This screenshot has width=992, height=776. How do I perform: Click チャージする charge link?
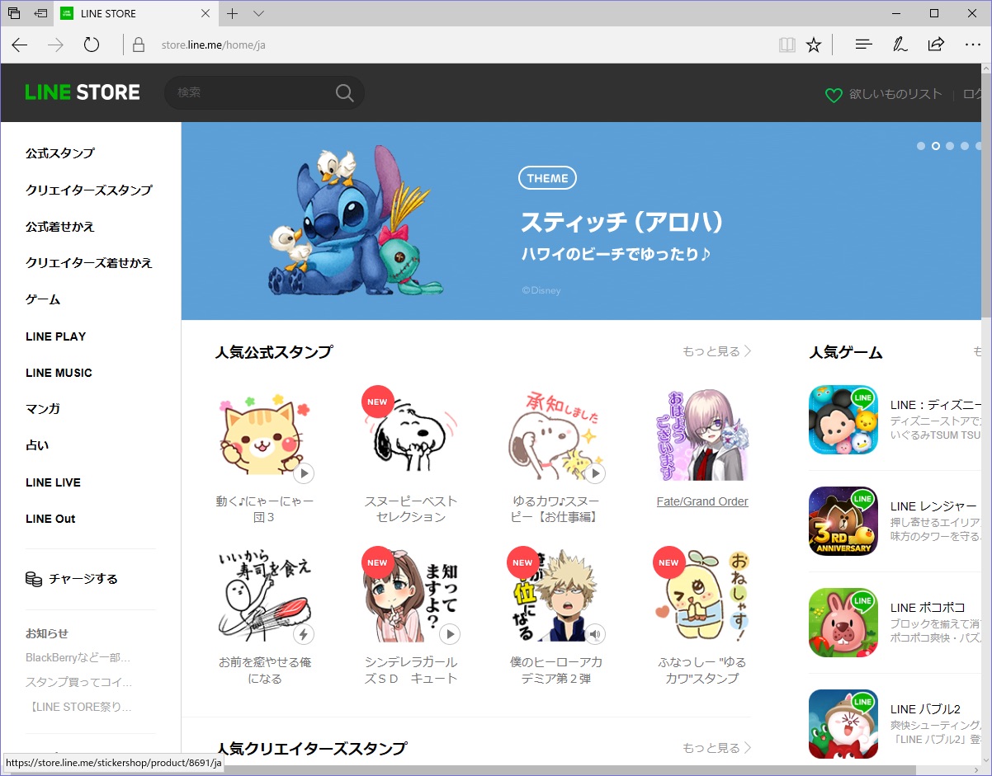coord(72,579)
